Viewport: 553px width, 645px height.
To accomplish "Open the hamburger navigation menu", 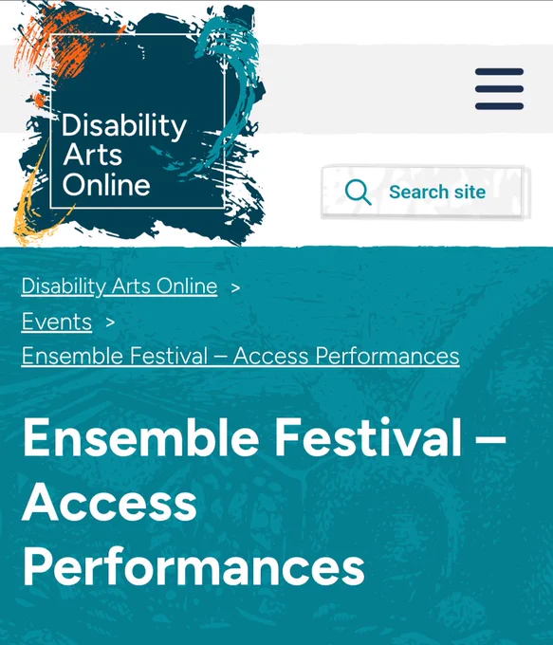I will [499, 89].
